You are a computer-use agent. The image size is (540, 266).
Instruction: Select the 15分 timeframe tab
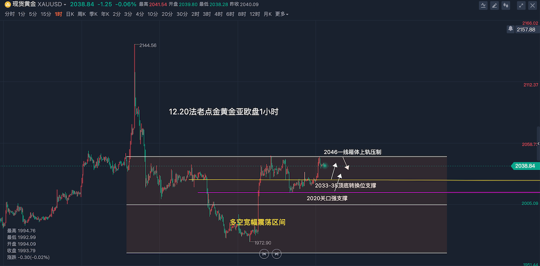pos(46,14)
